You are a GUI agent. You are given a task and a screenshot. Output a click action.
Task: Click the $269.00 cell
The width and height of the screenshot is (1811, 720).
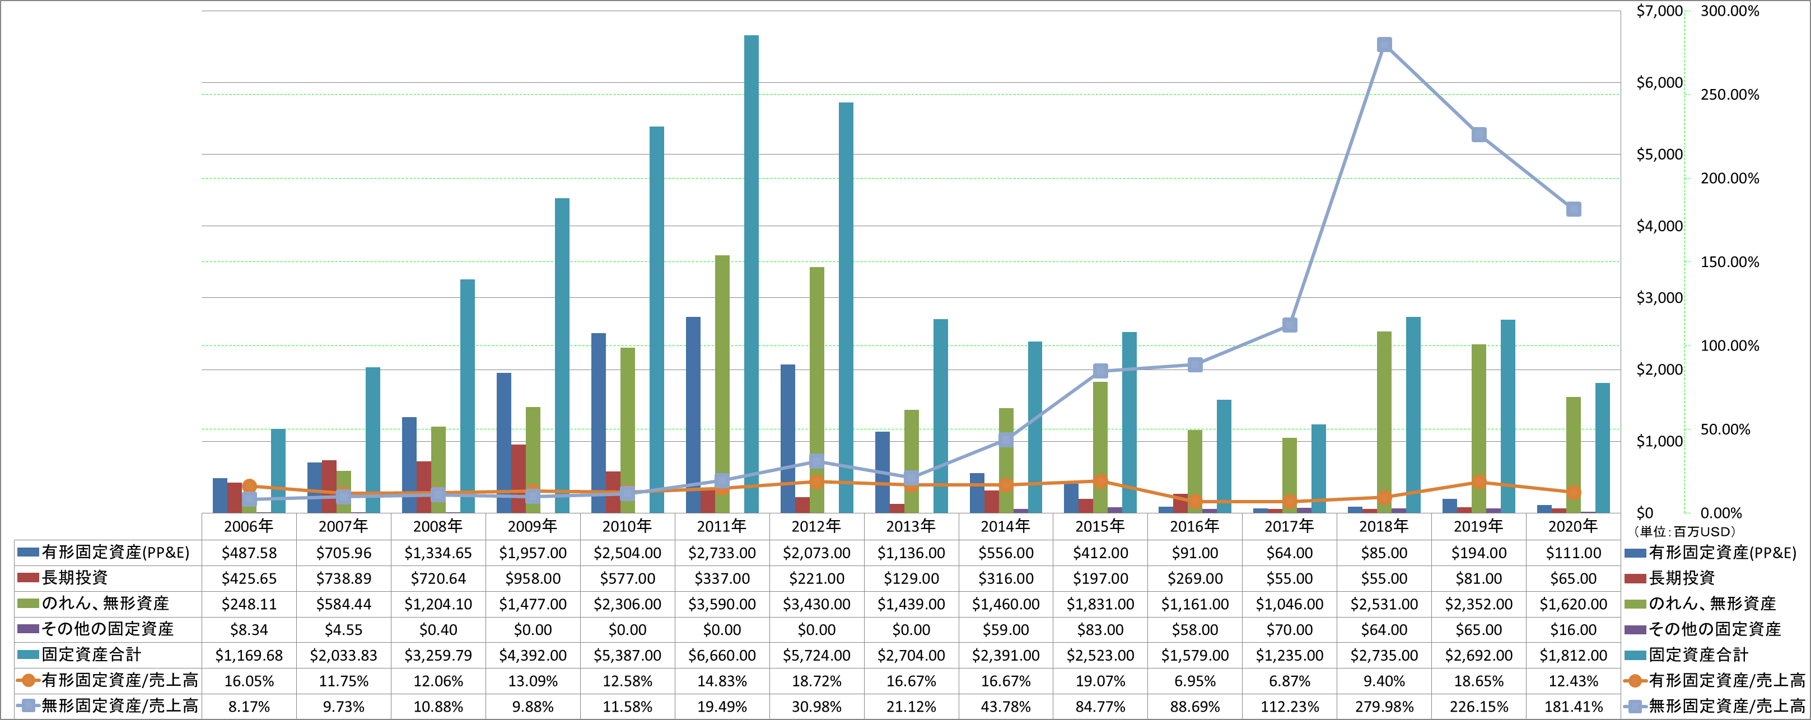coord(1195,579)
